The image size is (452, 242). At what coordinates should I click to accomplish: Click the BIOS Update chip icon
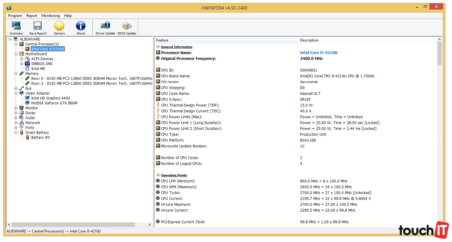(x=127, y=26)
